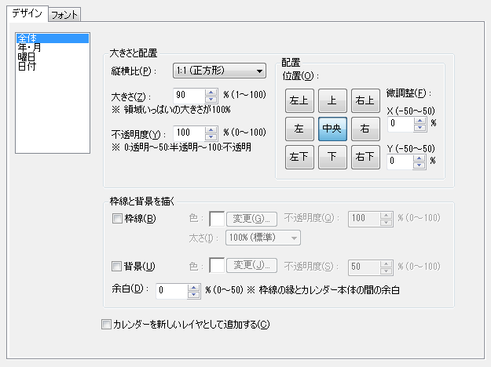
Task: Increase 大きさ value with up arrow
Action: [x=210, y=93]
